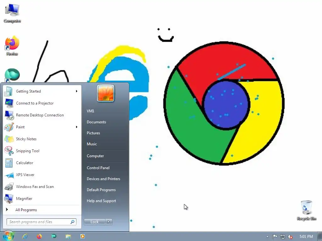Open the XPS Viewer icon
Image resolution: width=322 pixels, height=241 pixels.
tap(8, 175)
